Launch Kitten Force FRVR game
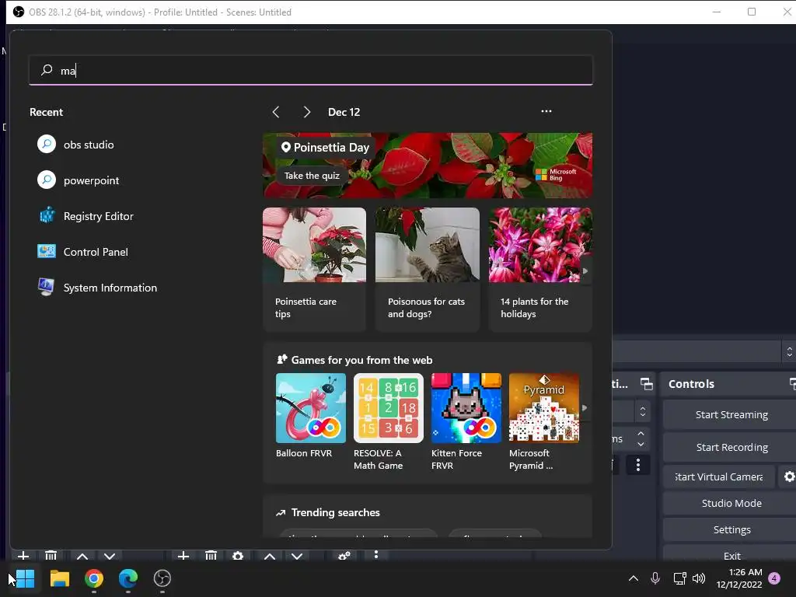 click(x=466, y=422)
